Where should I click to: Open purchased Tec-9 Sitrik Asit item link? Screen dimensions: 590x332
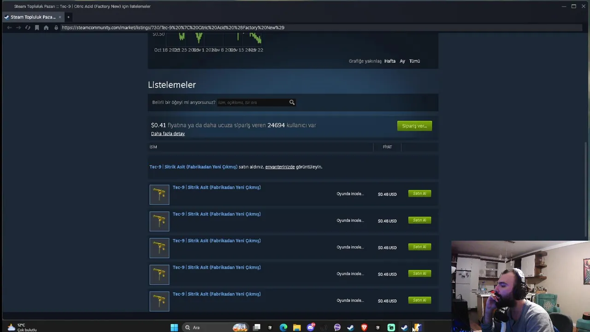(x=193, y=167)
